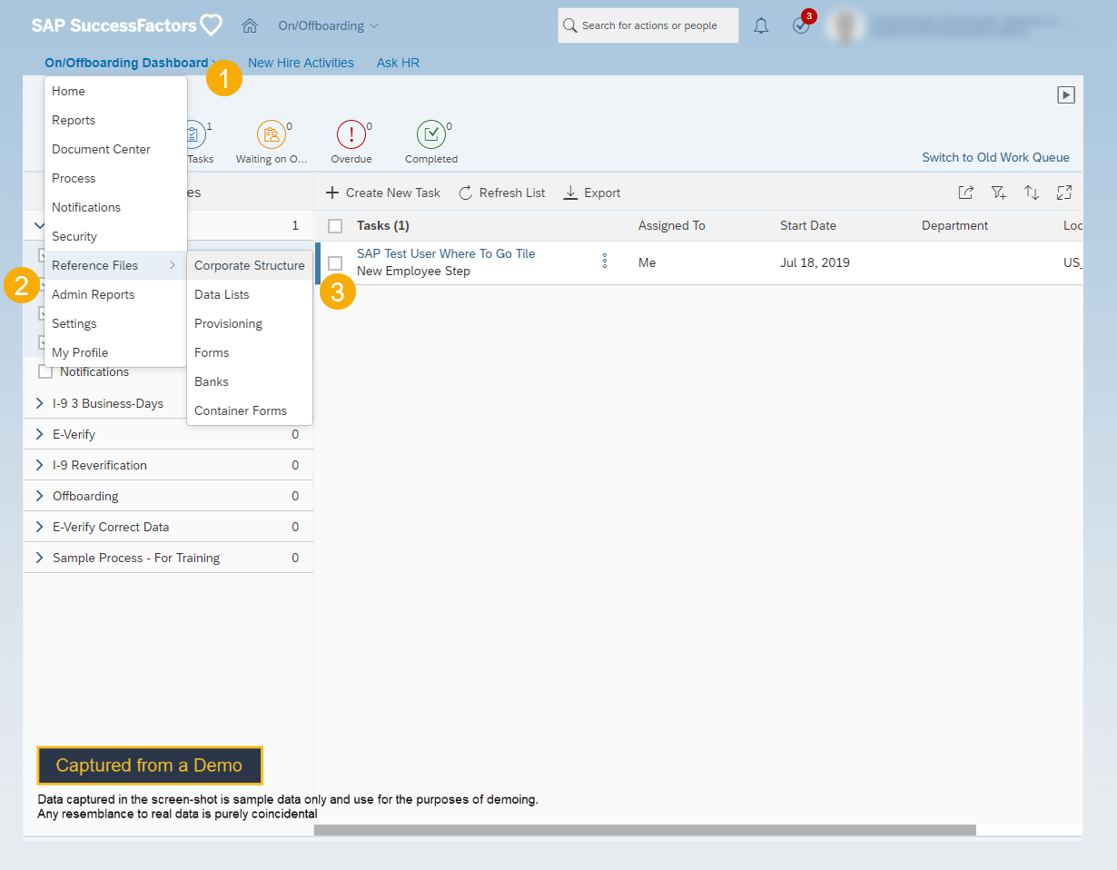This screenshot has width=1117, height=870.
Task: Click the Create New Task button
Action: point(383,193)
